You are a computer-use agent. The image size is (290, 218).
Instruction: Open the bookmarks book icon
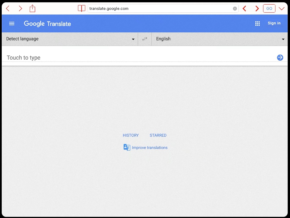click(81, 8)
